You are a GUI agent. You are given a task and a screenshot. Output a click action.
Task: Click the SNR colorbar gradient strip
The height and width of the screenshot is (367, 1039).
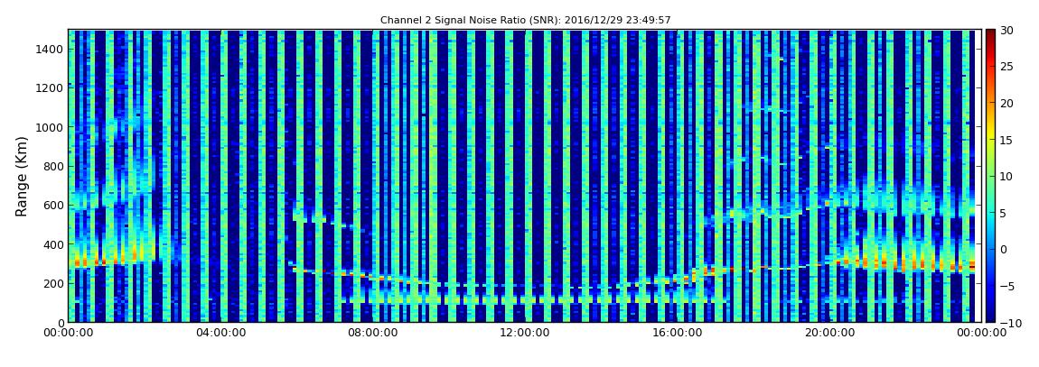(x=990, y=176)
